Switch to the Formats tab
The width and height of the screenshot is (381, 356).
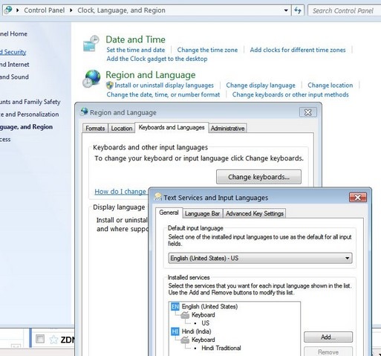(x=95, y=129)
